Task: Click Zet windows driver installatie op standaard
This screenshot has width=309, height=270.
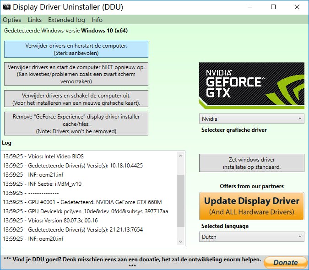Action: coord(251,163)
